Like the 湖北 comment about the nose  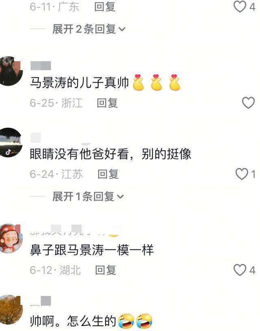point(240,270)
